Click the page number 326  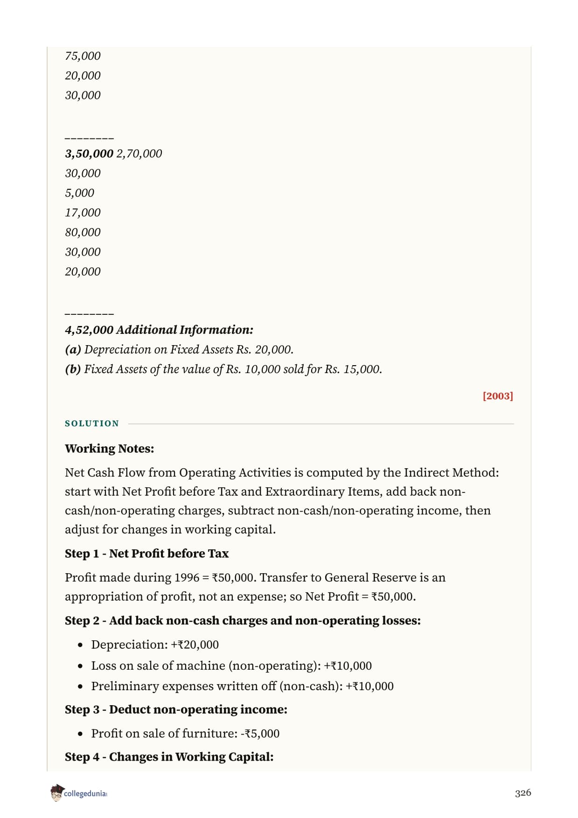523,793
